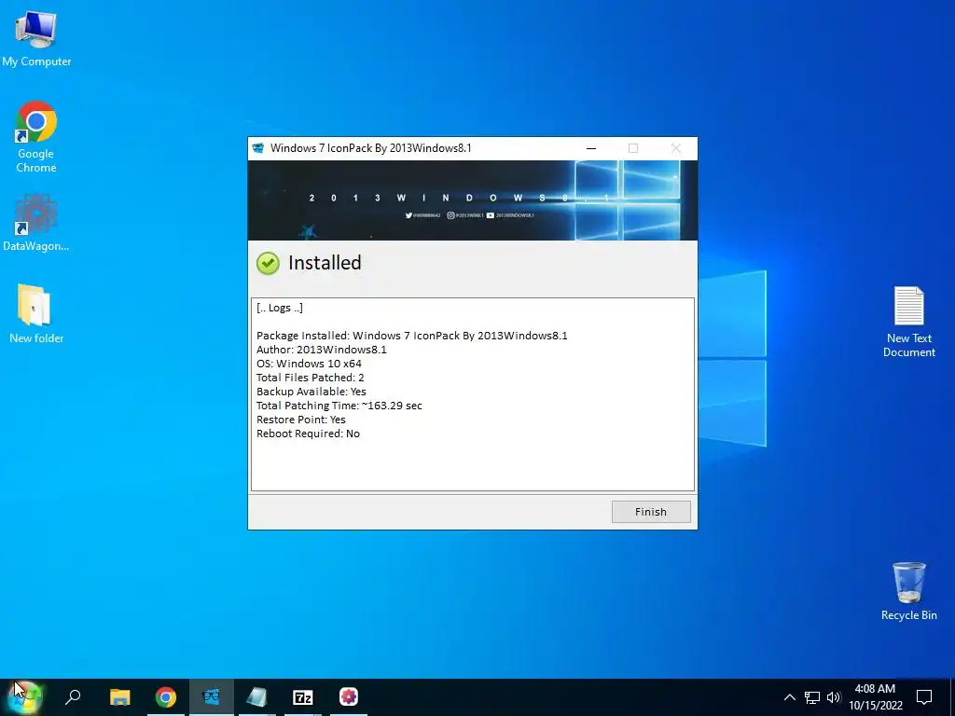Click the 'OS: Windows 10 x64' line

point(309,364)
